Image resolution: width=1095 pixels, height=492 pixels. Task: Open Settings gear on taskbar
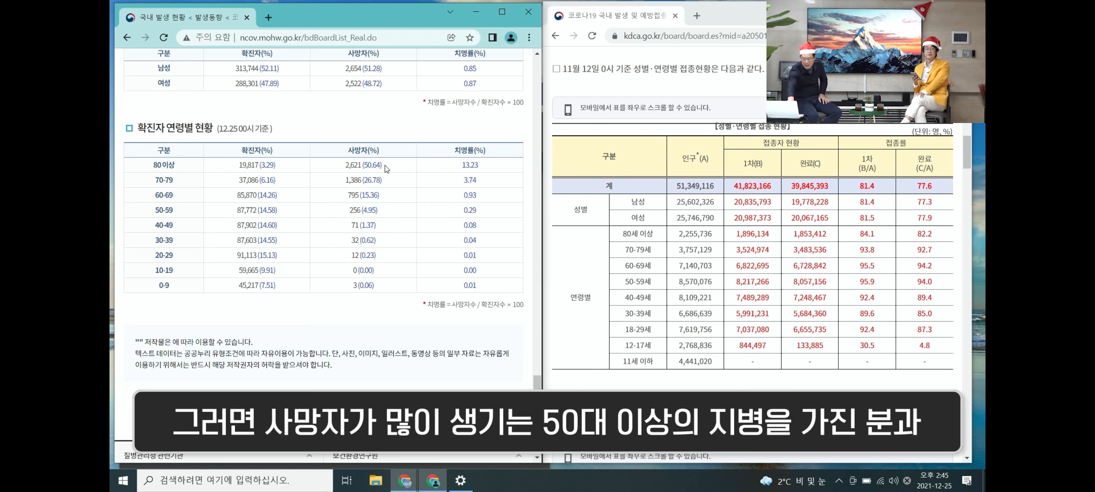pyautogui.click(x=460, y=480)
